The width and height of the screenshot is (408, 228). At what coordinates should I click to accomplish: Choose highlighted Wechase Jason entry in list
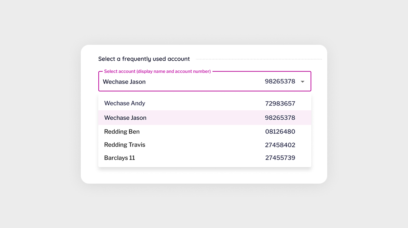[125, 118]
